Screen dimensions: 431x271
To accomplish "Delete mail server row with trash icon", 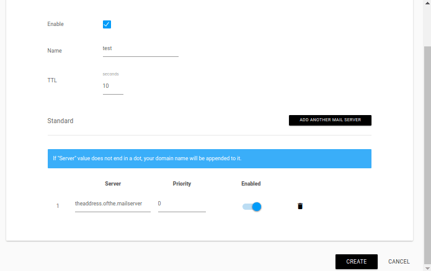I will [300, 206].
